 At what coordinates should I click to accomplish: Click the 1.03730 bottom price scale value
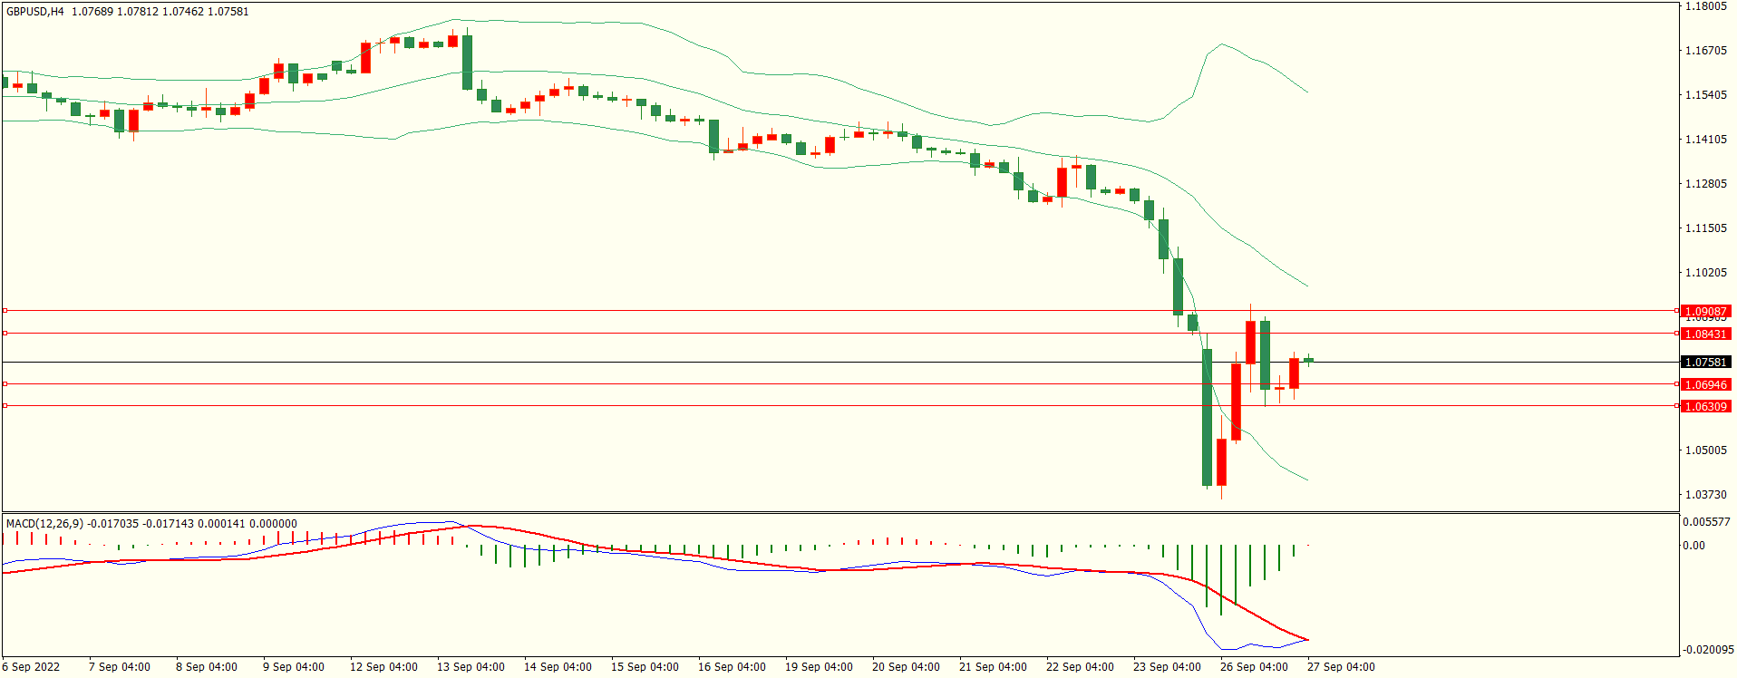click(x=1705, y=494)
